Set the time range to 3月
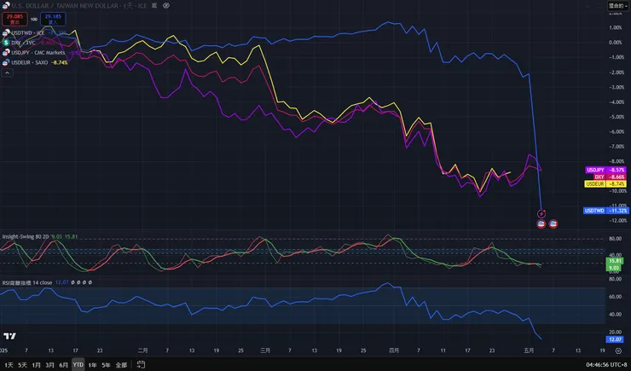Screen dimensions: 631x371 pos(50,365)
